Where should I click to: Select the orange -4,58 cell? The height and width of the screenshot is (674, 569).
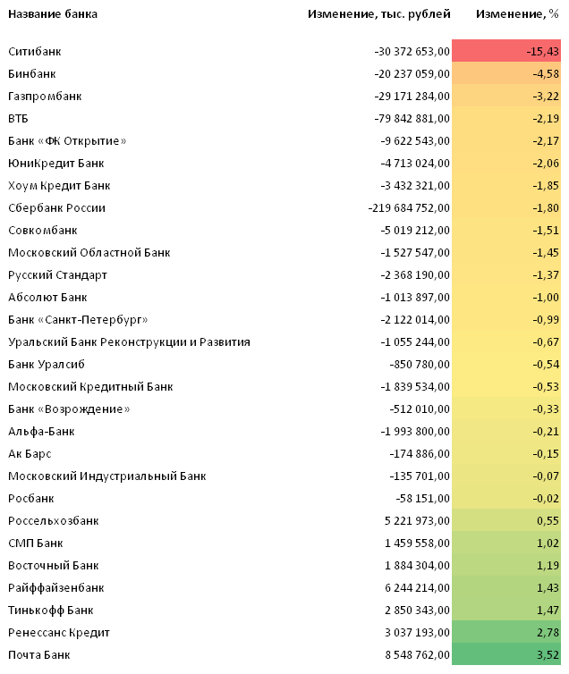click(506, 73)
